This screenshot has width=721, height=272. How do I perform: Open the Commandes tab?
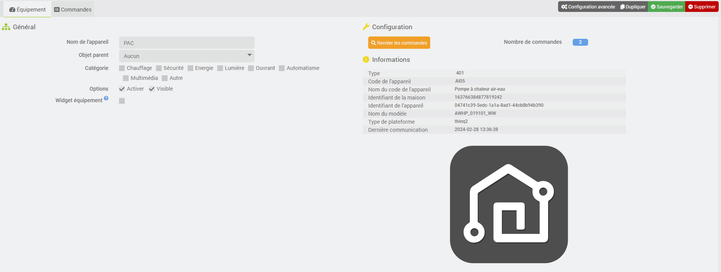[73, 9]
